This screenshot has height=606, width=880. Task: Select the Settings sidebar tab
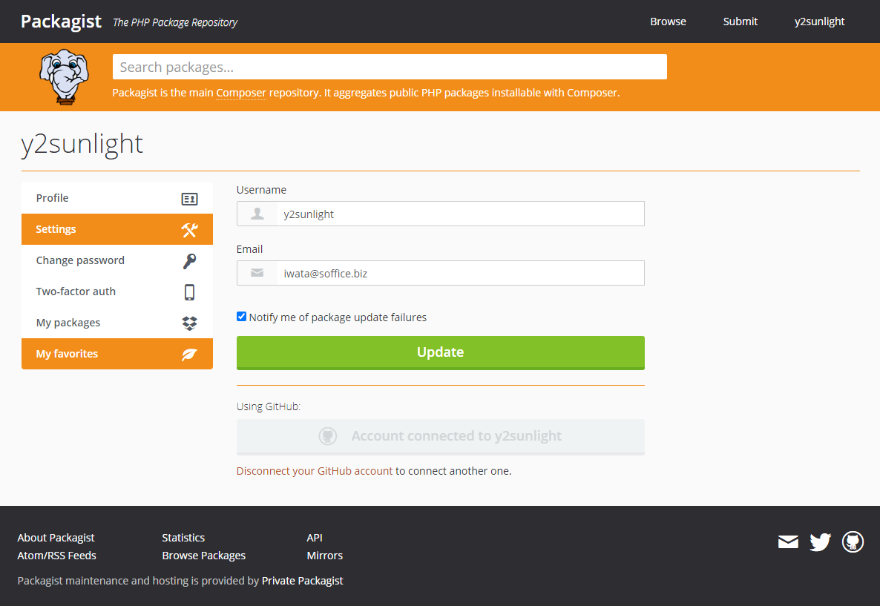click(x=116, y=229)
